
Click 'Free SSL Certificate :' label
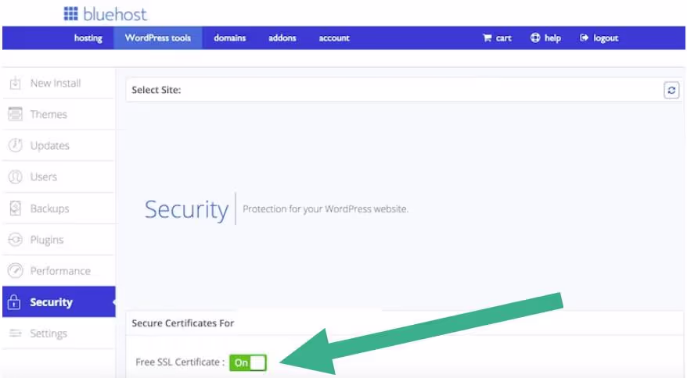[x=180, y=362]
